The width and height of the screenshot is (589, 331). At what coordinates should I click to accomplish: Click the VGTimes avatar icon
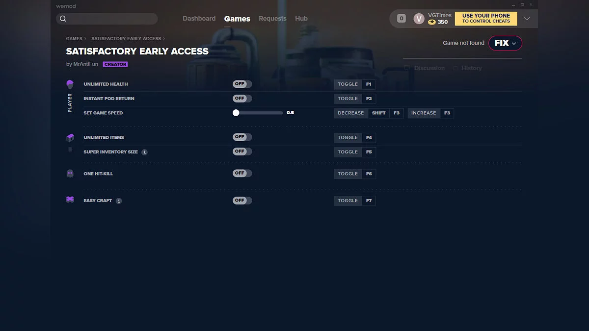click(419, 19)
